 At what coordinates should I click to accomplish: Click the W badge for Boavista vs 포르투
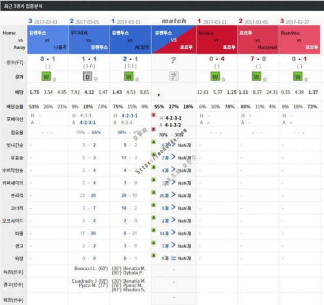click(298, 77)
